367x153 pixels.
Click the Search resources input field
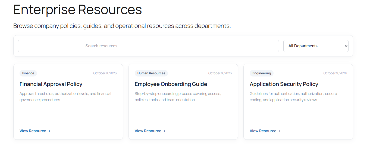148,46
